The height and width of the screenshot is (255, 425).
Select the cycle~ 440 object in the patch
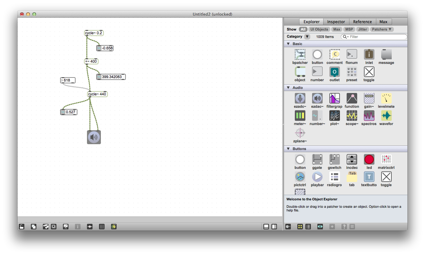click(x=97, y=94)
